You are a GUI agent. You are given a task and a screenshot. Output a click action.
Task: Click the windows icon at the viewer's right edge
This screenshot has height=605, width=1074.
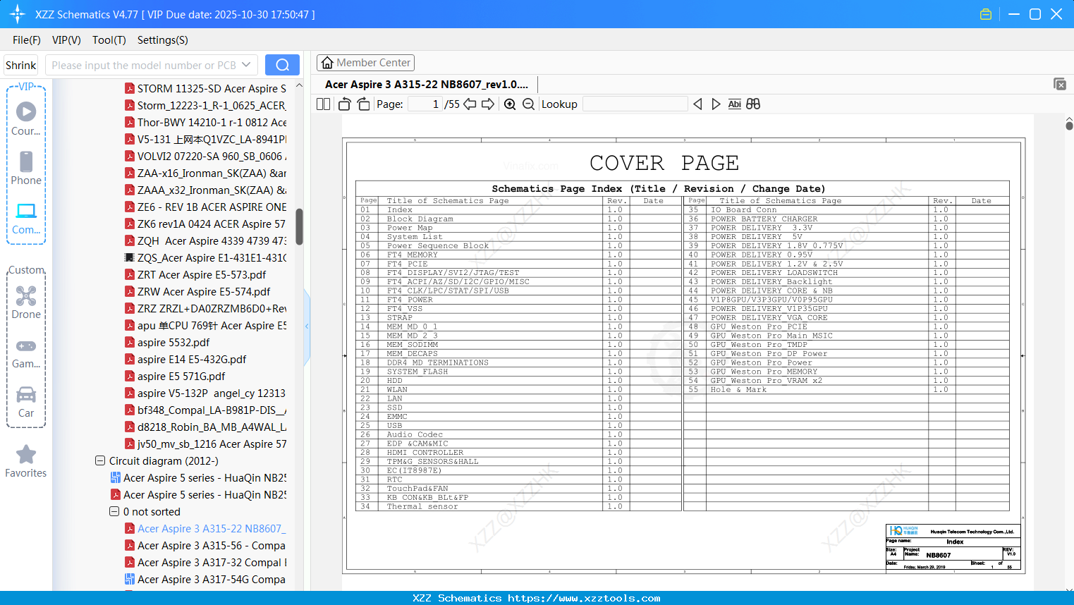[x=1060, y=84]
